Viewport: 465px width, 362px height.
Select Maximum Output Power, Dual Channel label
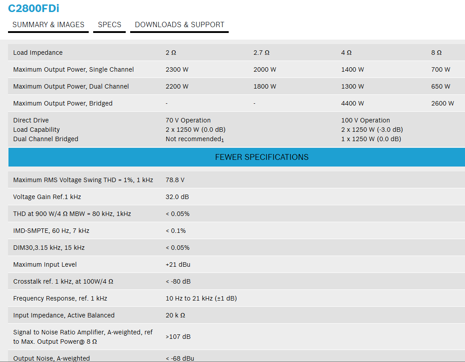click(71, 86)
